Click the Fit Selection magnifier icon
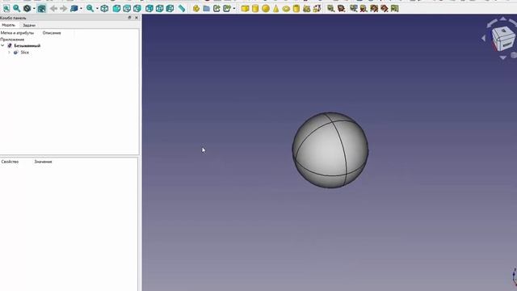Image resolution: width=517 pixels, height=291 pixels. [x=16, y=9]
